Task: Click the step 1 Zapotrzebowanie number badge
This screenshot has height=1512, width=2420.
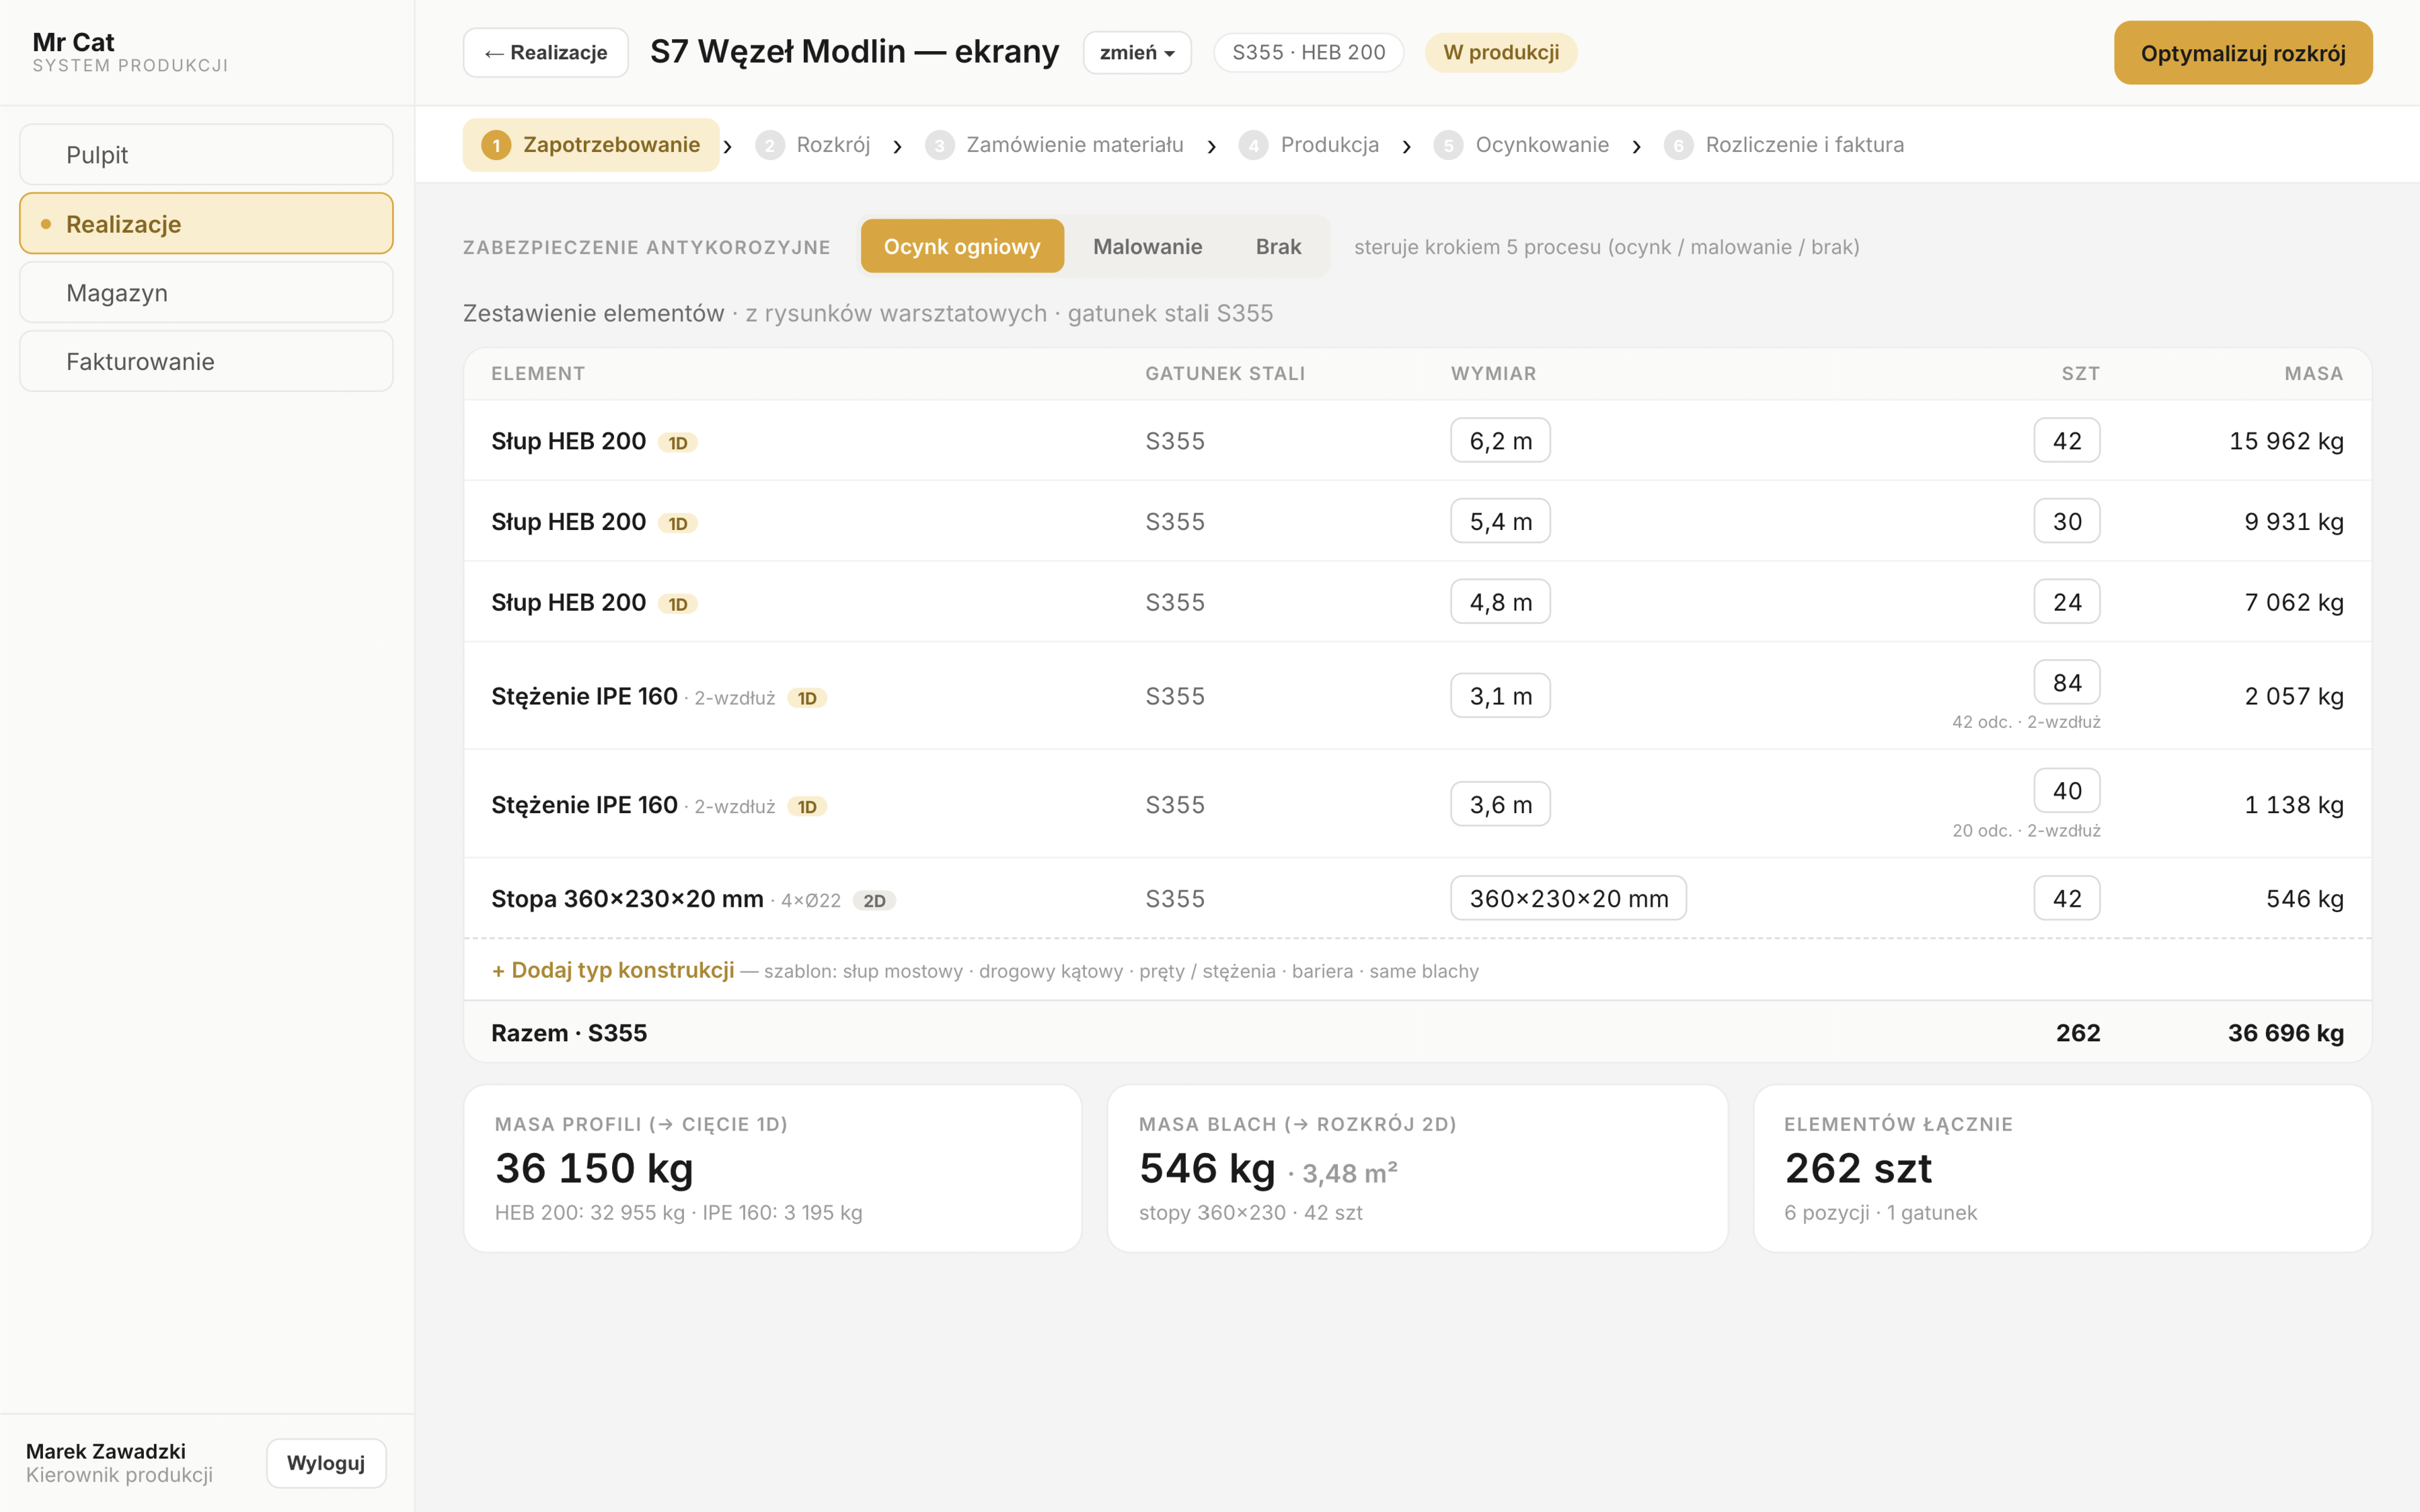Action: (x=496, y=145)
